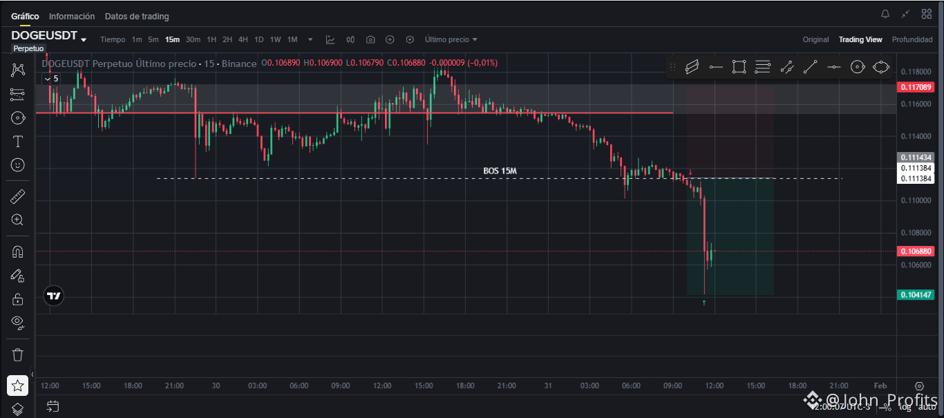The height and width of the screenshot is (418, 944).
Task: Collapse the indicator legend showing 5
Action: (x=53, y=79)
